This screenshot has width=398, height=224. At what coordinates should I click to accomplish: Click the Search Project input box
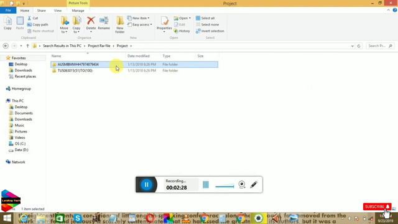(x=380, y=46)
